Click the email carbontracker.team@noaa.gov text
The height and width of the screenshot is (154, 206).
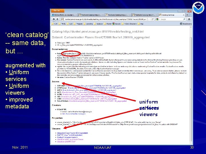click(77, 112)
